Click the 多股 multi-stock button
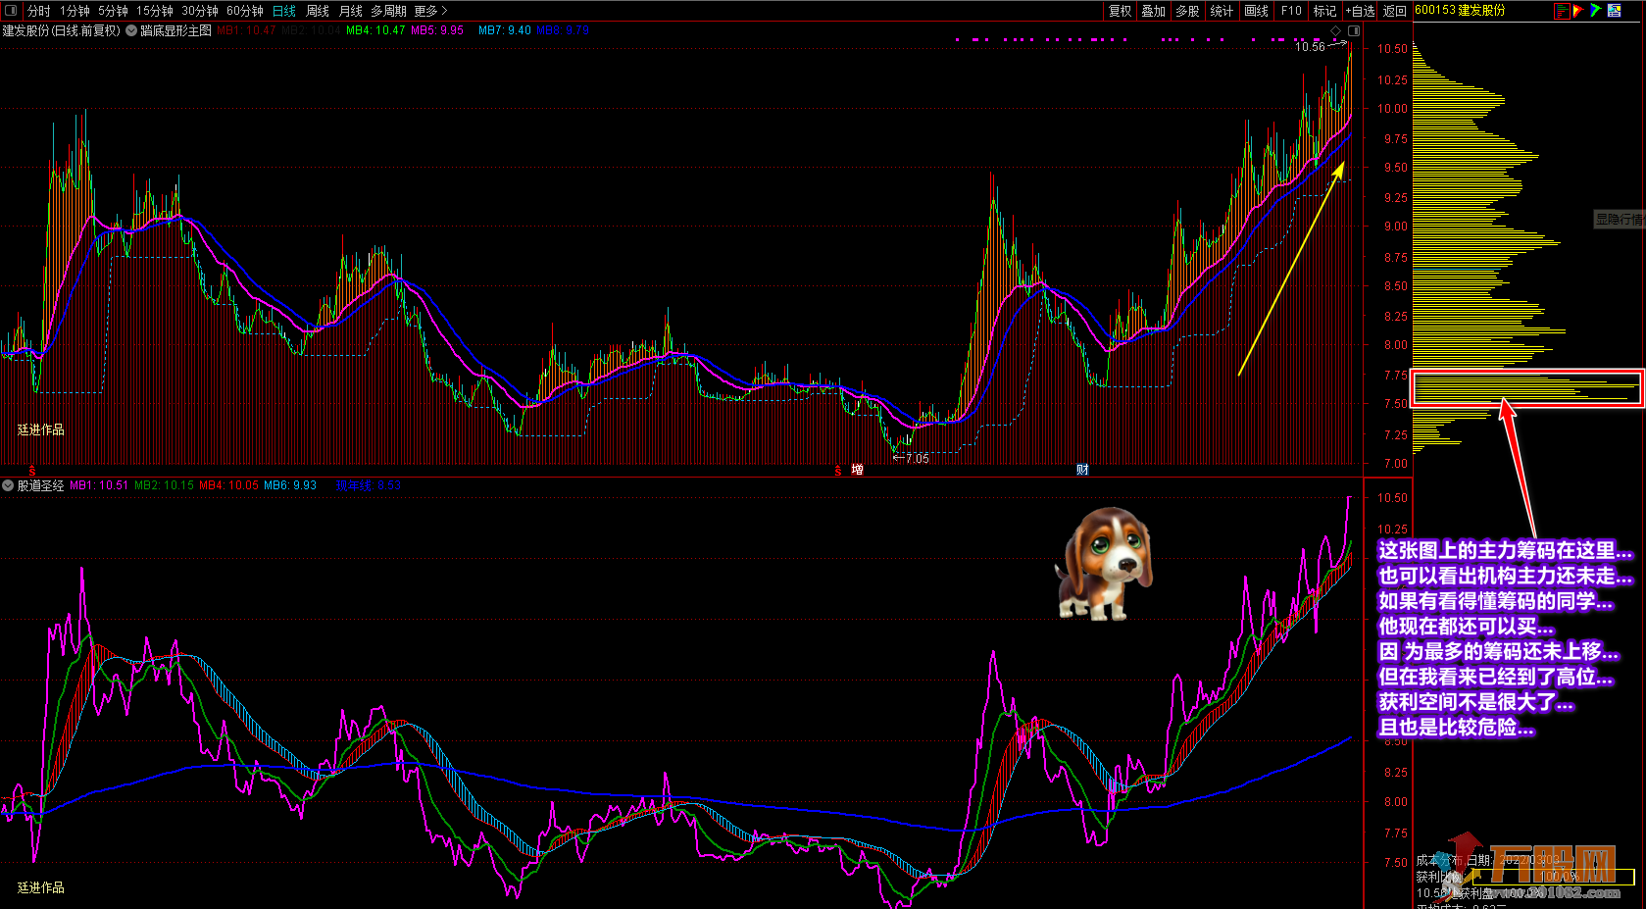Viewport: 1646px width, 909px height. coord(1187,11)
